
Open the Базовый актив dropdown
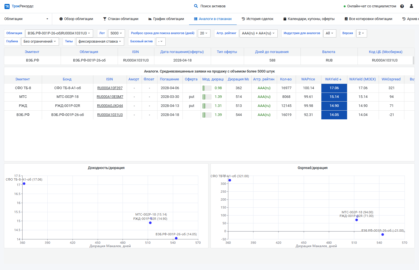coord(161,41)
